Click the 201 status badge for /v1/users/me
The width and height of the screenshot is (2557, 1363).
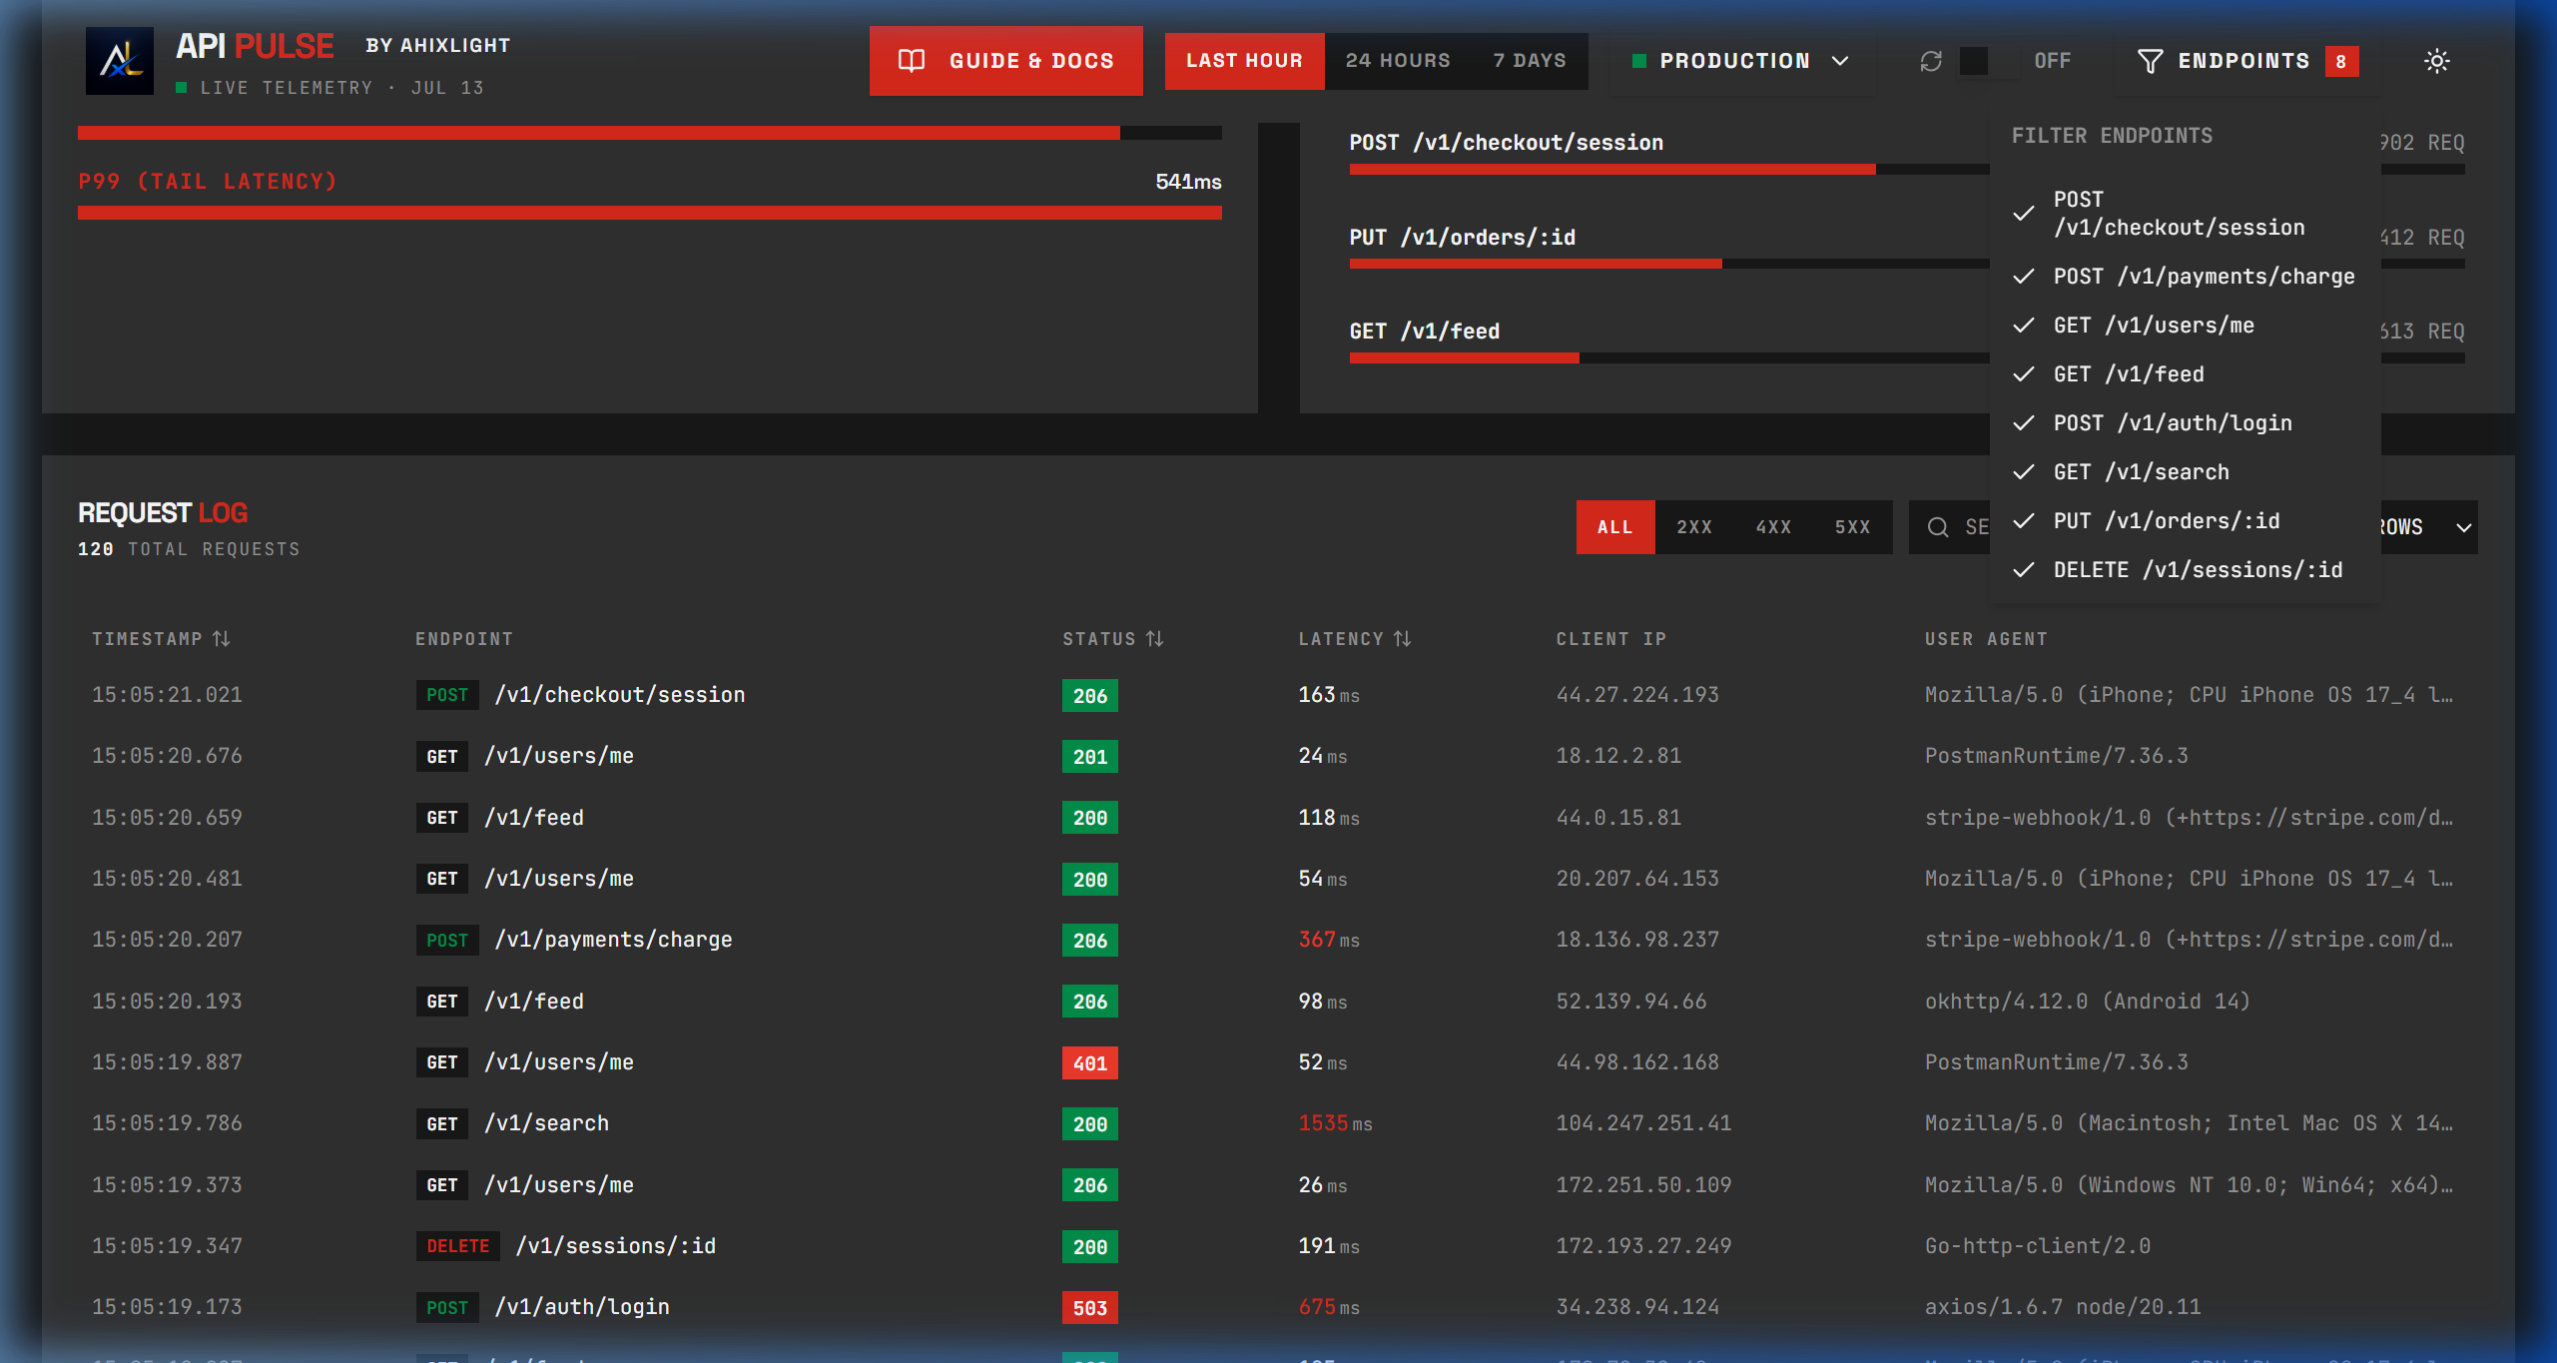(x=1089, y=757)
